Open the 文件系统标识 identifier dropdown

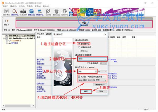(103, 63)
